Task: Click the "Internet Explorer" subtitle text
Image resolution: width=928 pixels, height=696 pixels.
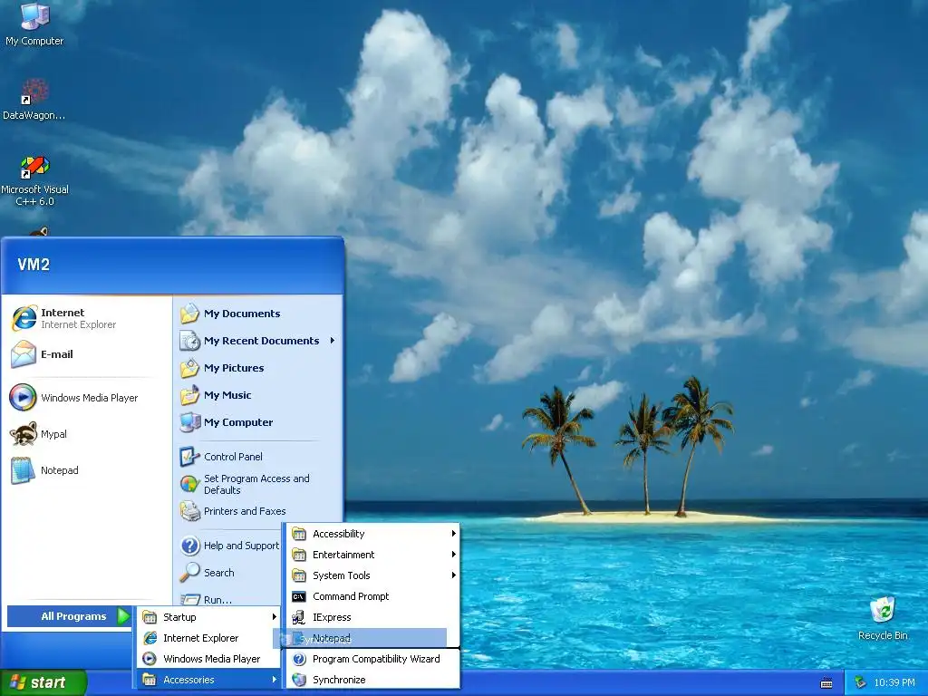Action: point(78,325)
